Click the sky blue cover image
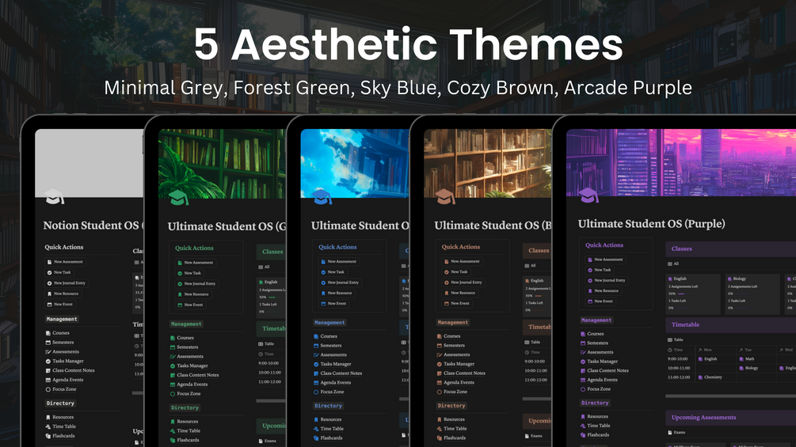 click(x=355, y=163)
